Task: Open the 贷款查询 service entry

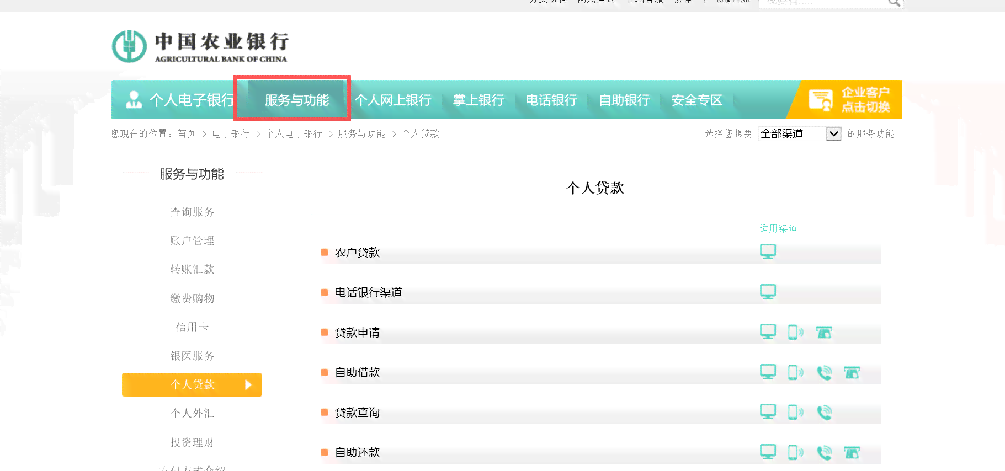Action: [357, 413]
